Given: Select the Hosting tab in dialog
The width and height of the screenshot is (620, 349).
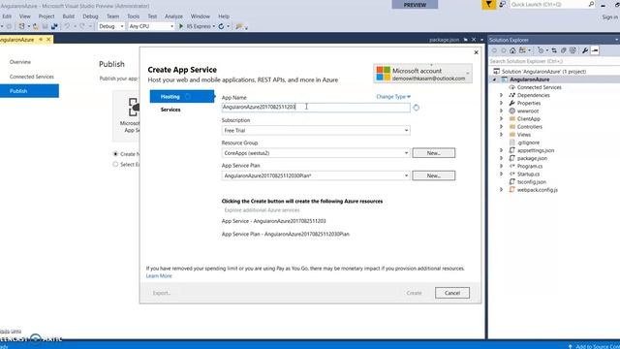Looking at the screenshot, I should click(182, 97).
